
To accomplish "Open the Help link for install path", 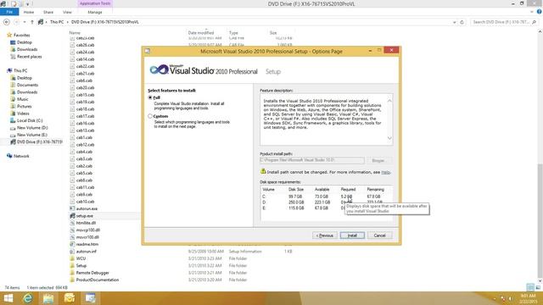I will [x=385, y=172].
